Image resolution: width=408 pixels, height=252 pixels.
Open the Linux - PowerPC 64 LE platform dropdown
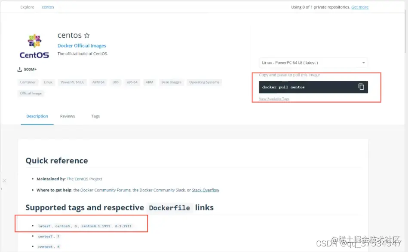313,63
